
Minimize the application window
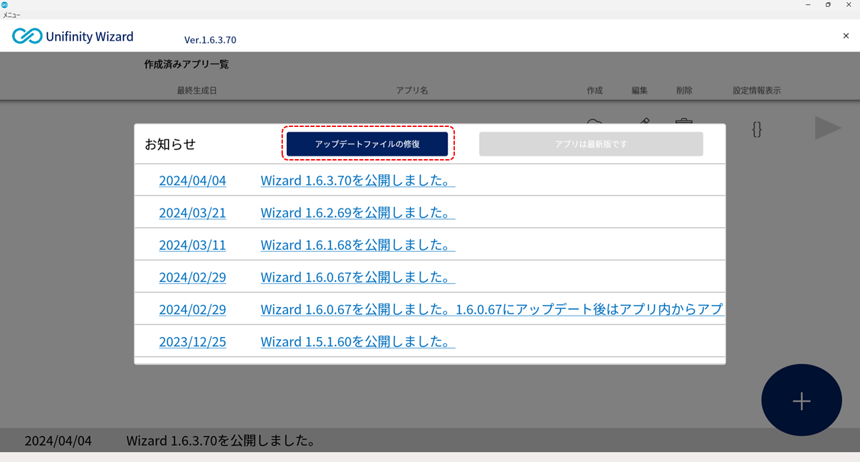click(808, 5)
